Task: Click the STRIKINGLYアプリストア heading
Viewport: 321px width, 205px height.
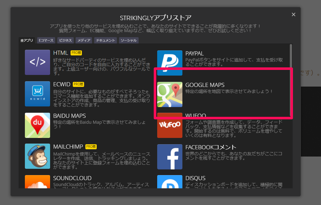Action: coord(156,18)
